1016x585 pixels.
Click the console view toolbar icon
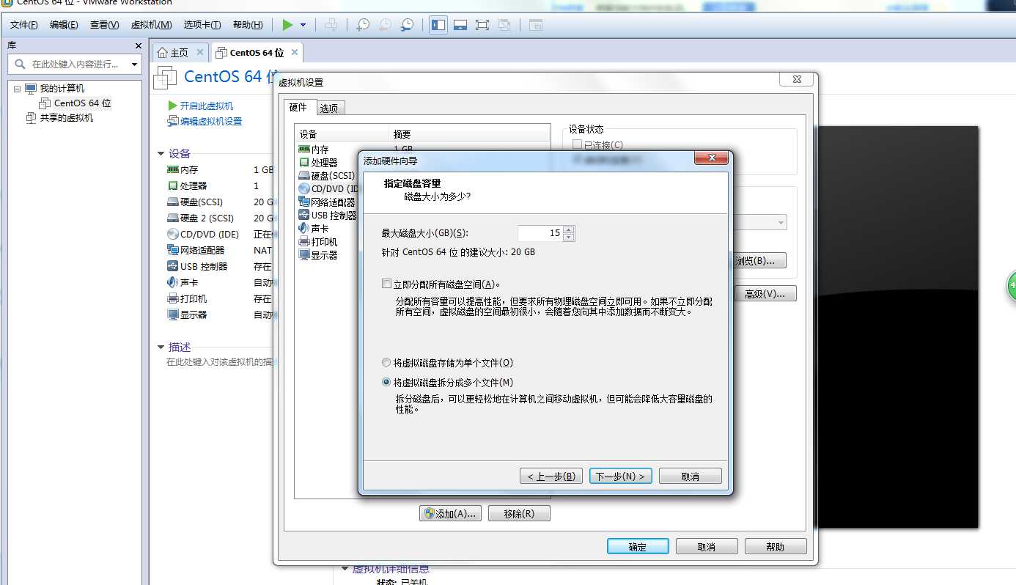[x=536, y=24]
